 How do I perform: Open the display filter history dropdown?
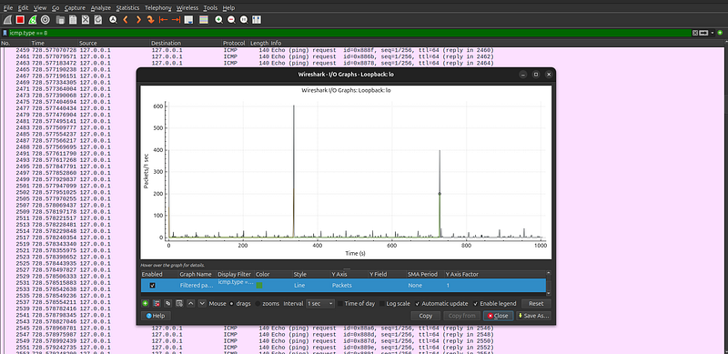(x=713, y=33)
